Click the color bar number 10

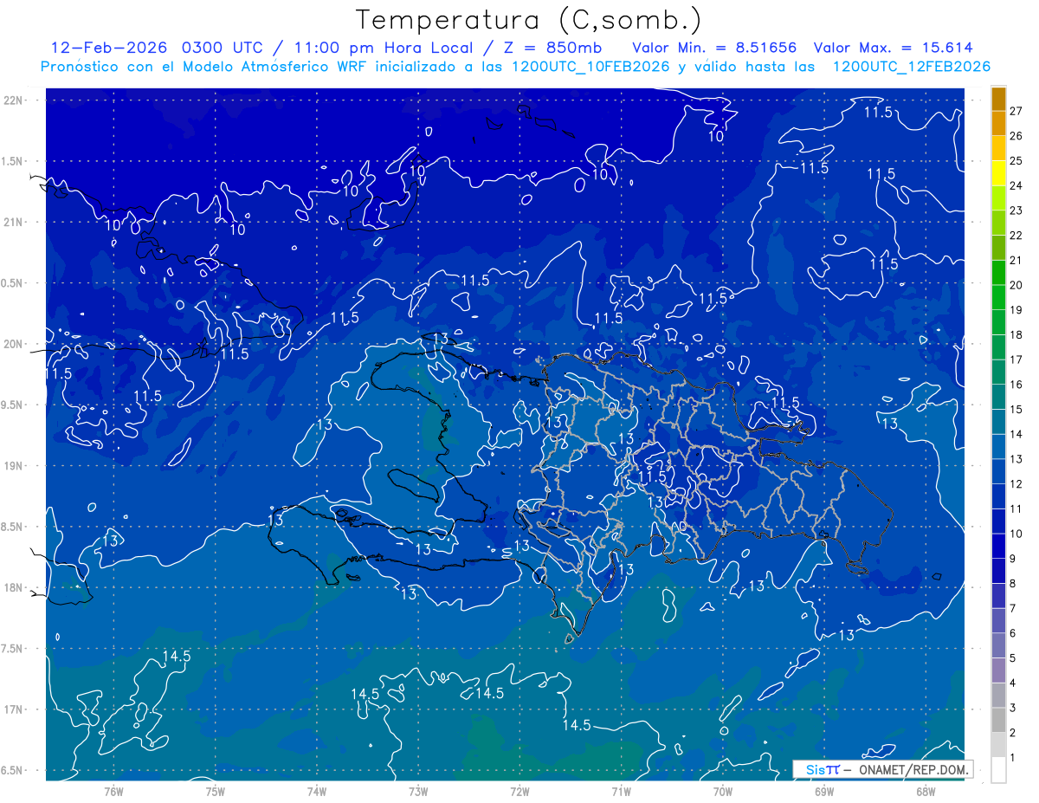tap(1016, 534)
